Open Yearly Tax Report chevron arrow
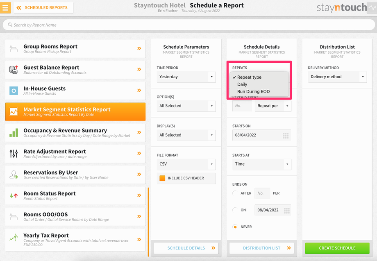 (x=139, y=239)
